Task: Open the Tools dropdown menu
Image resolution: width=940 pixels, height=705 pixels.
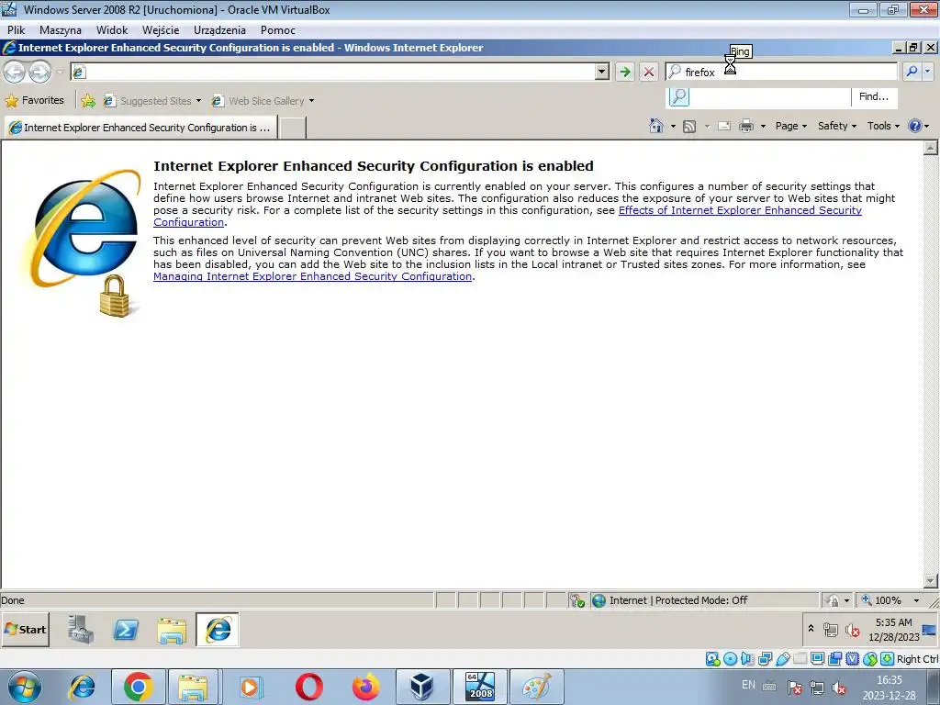Action: coord(883,126)
